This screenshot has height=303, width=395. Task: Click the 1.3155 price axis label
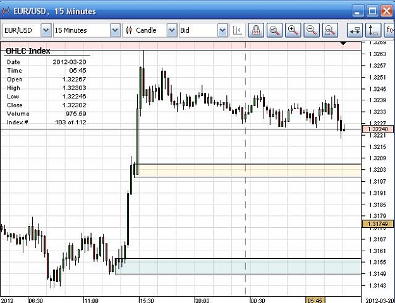[x=377, y=262]
